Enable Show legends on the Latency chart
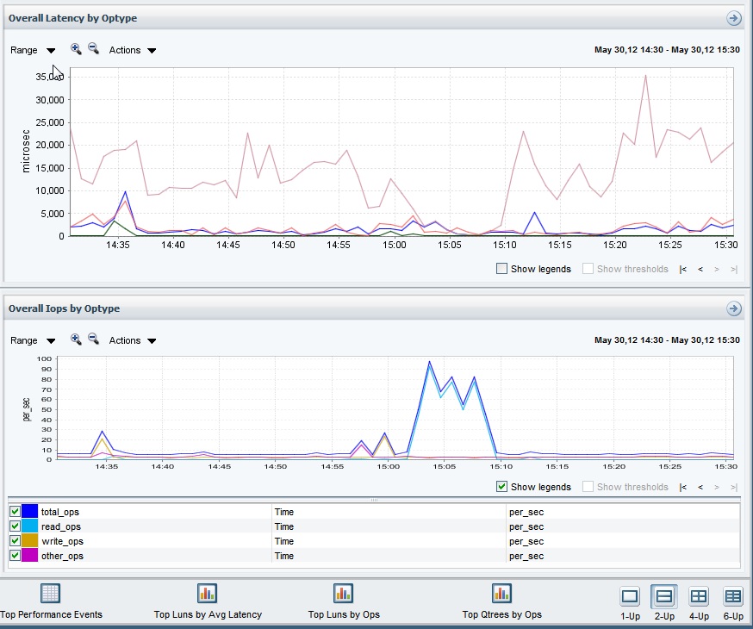Screen dimensions: 753x629 coord(501,269)
